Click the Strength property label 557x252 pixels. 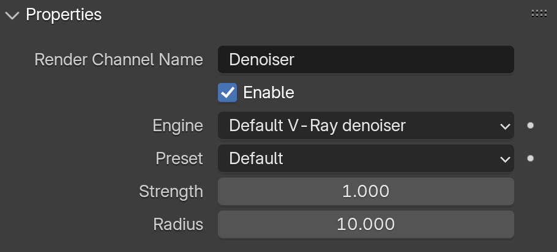point(171,192)
